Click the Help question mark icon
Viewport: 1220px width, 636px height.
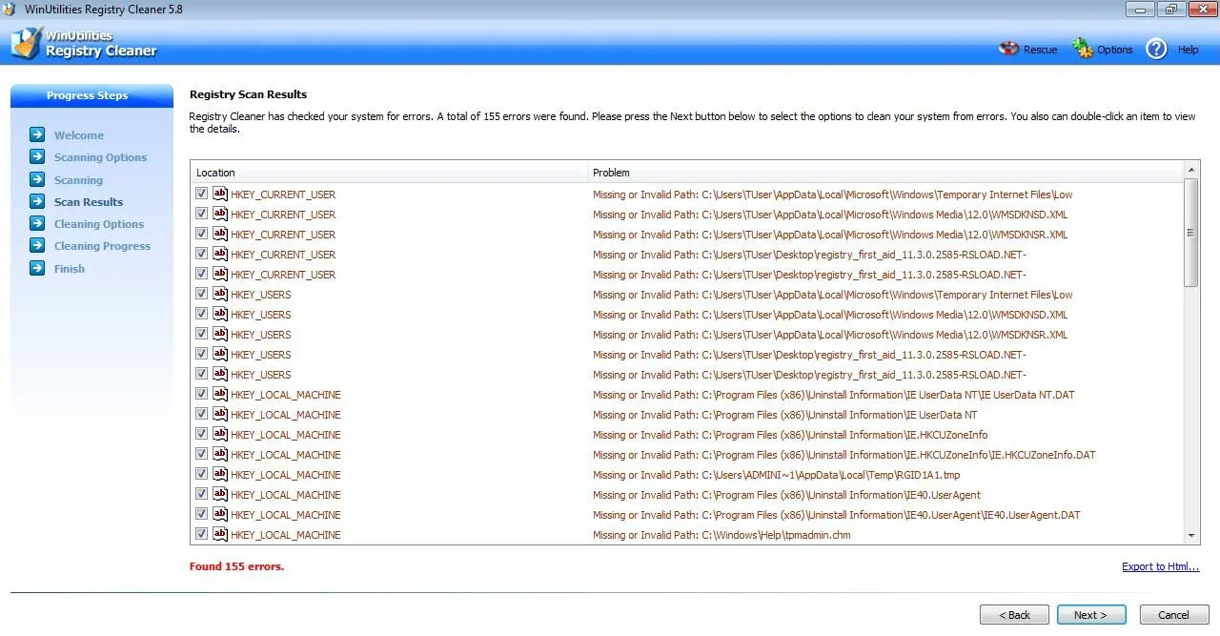tap(1155, 49)
